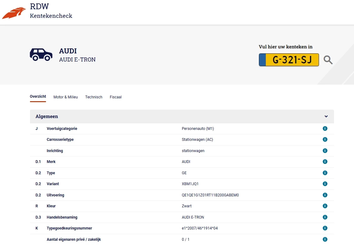Click the RDW orange logo icon
This screenshot has width=354, height=247.
coord(14,13)
